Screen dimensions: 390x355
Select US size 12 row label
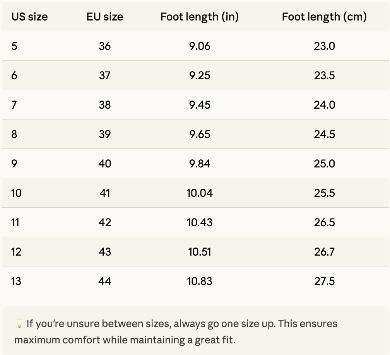[x=16, y=252]
